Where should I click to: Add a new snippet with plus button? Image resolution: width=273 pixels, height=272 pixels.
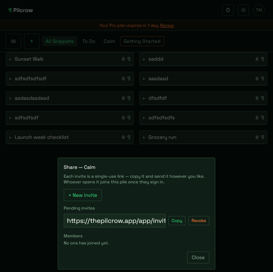31,41
